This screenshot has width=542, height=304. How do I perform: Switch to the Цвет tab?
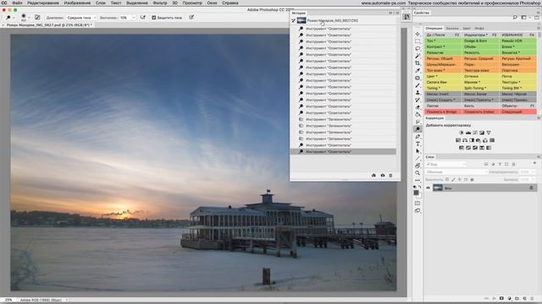pyautogui.click(x=467, y=28)
